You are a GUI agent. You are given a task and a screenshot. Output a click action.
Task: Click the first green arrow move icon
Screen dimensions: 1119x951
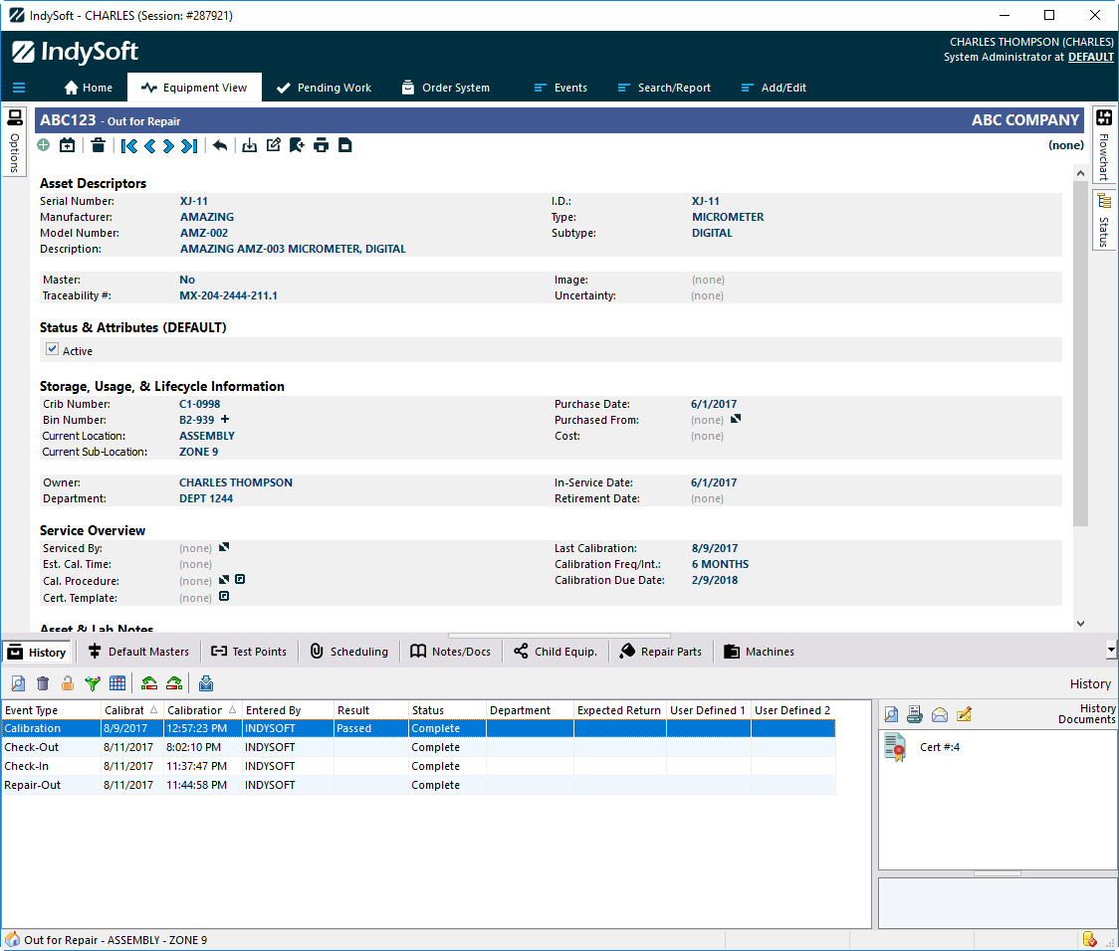click(149, 683)
